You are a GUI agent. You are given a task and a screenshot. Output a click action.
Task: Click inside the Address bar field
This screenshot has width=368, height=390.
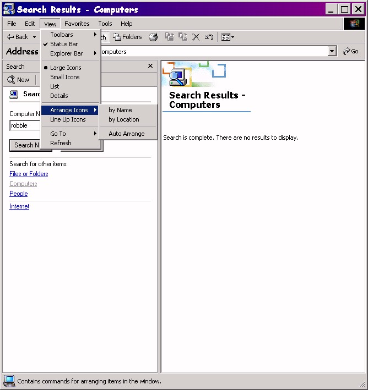(x=214, y=52)
